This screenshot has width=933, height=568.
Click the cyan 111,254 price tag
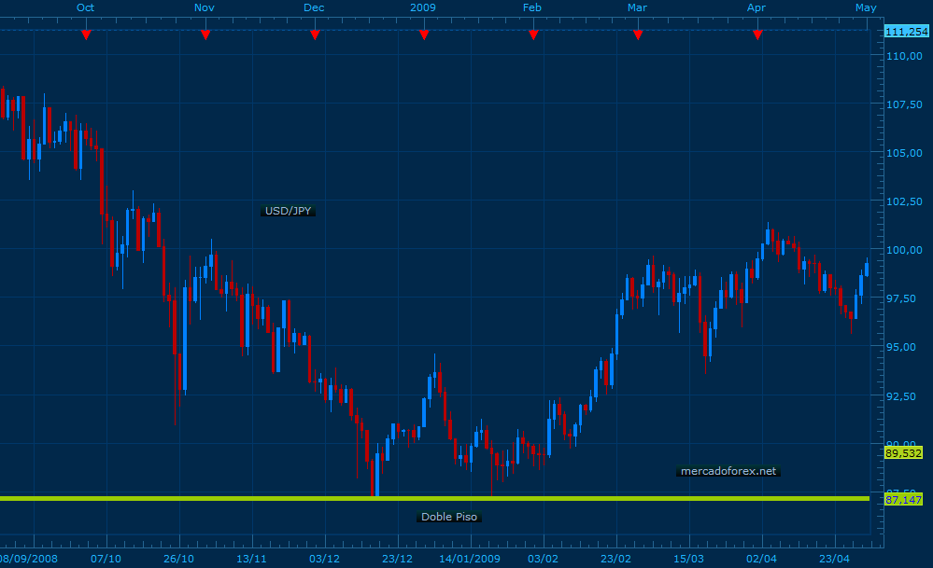(x=907, y=32)
